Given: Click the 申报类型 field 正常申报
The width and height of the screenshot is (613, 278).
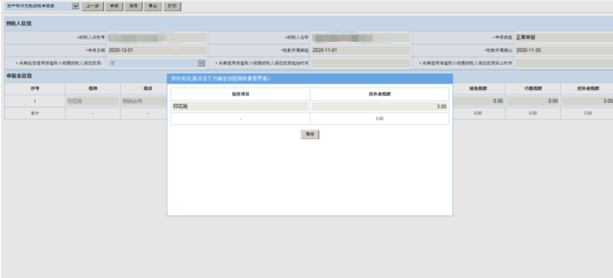Looking at the screenshot, I should [x=564, y=37].
